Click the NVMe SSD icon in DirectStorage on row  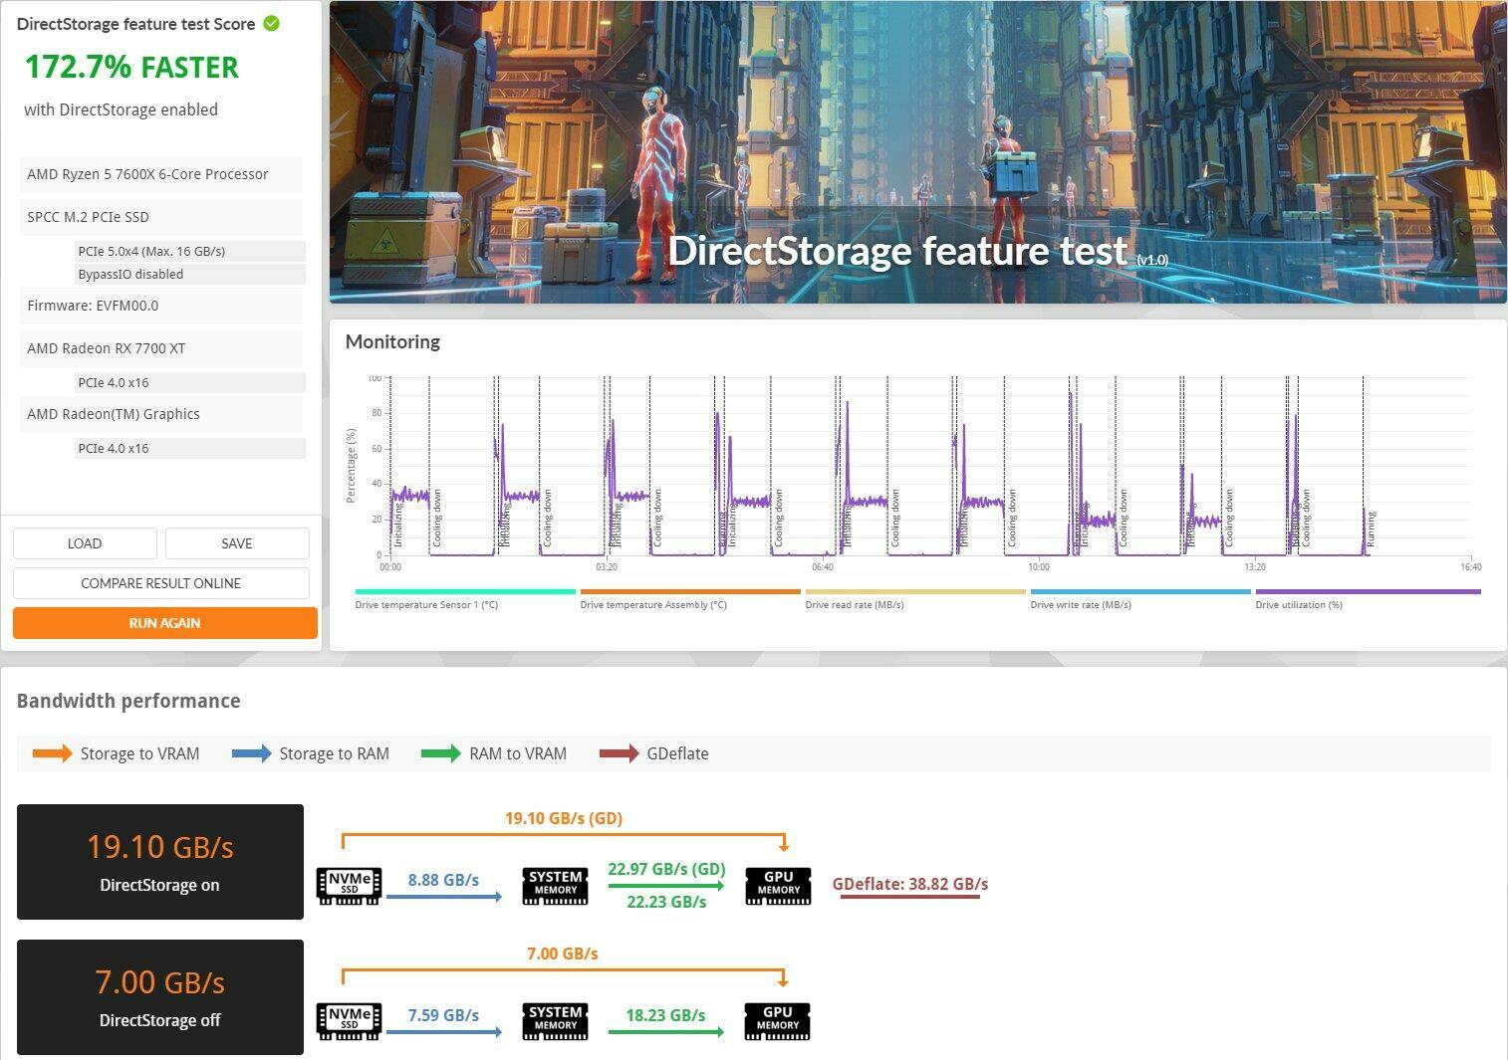coord(349,885)
